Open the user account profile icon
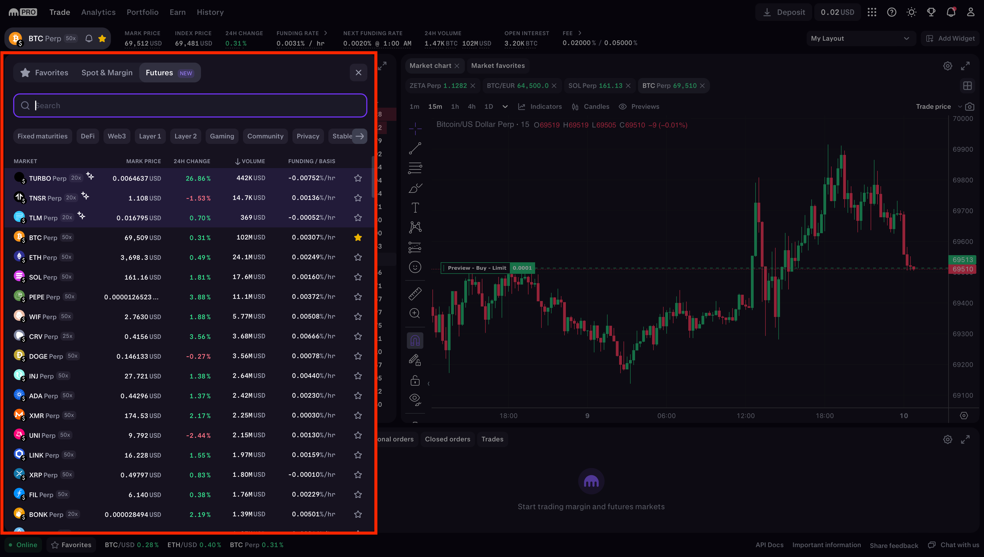This screenshot has height=557, width=984. 971,12
